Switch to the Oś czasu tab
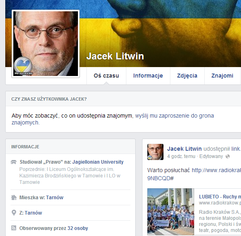This screenshot has height=236, width=241. point(106,76)
